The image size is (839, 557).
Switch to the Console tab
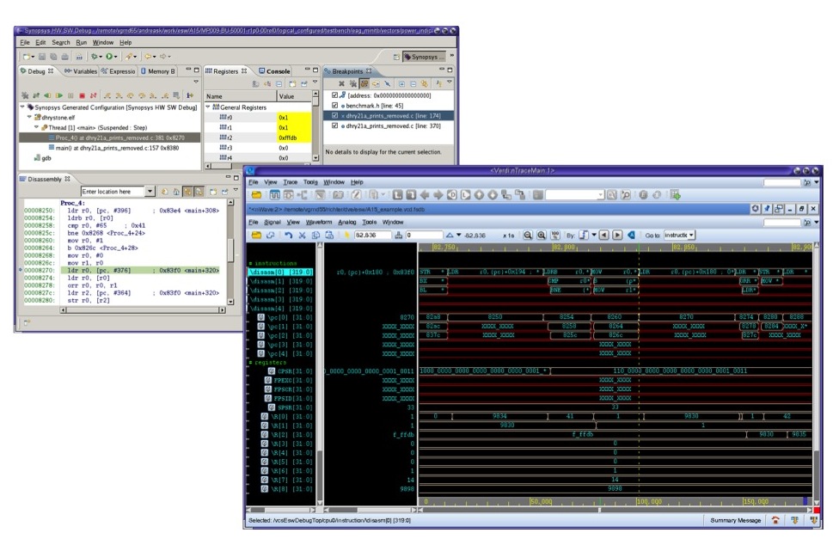(x=274, y=71)
